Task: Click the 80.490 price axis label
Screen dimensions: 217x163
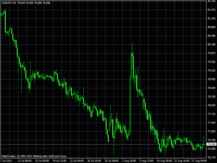Action: tap(211, 36)
